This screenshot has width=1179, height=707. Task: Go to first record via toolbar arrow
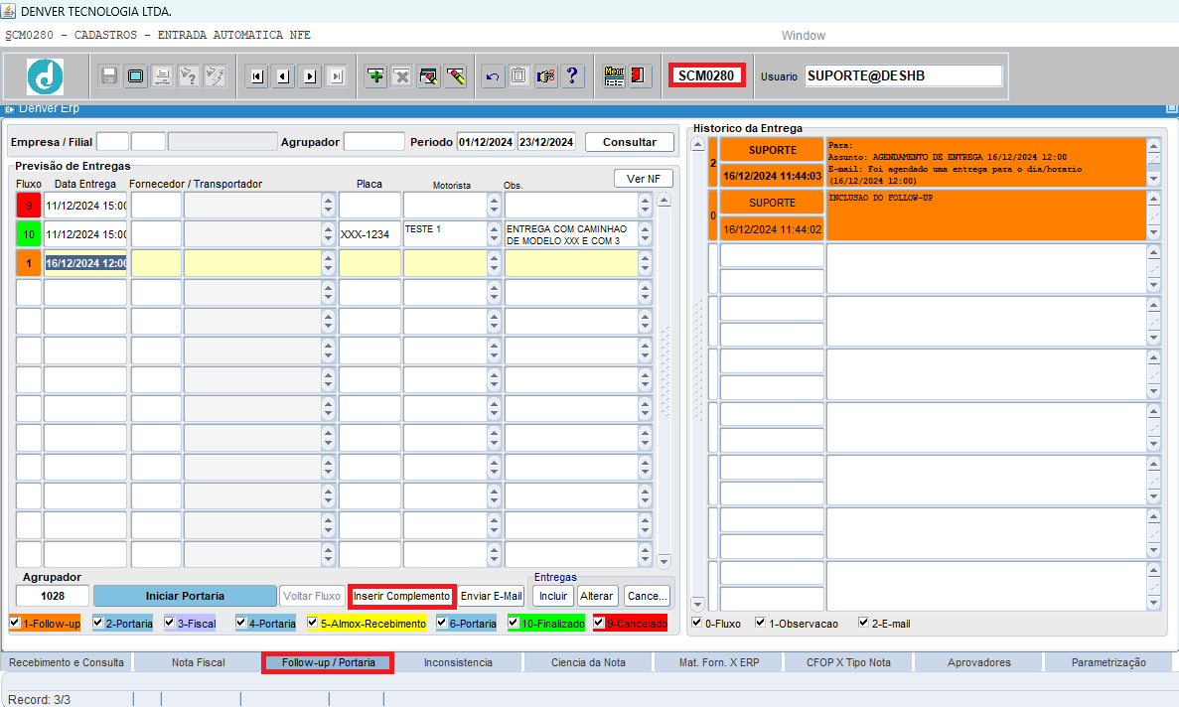[257, 75]
